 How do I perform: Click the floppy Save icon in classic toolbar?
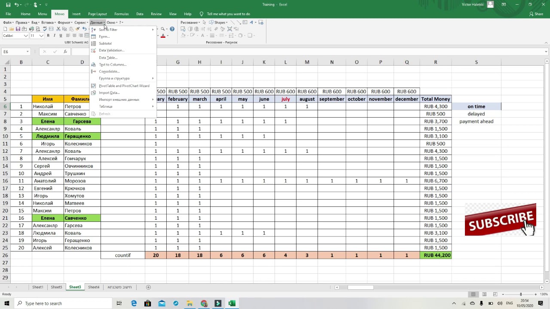pyautogui.click(x=18, y=29)
